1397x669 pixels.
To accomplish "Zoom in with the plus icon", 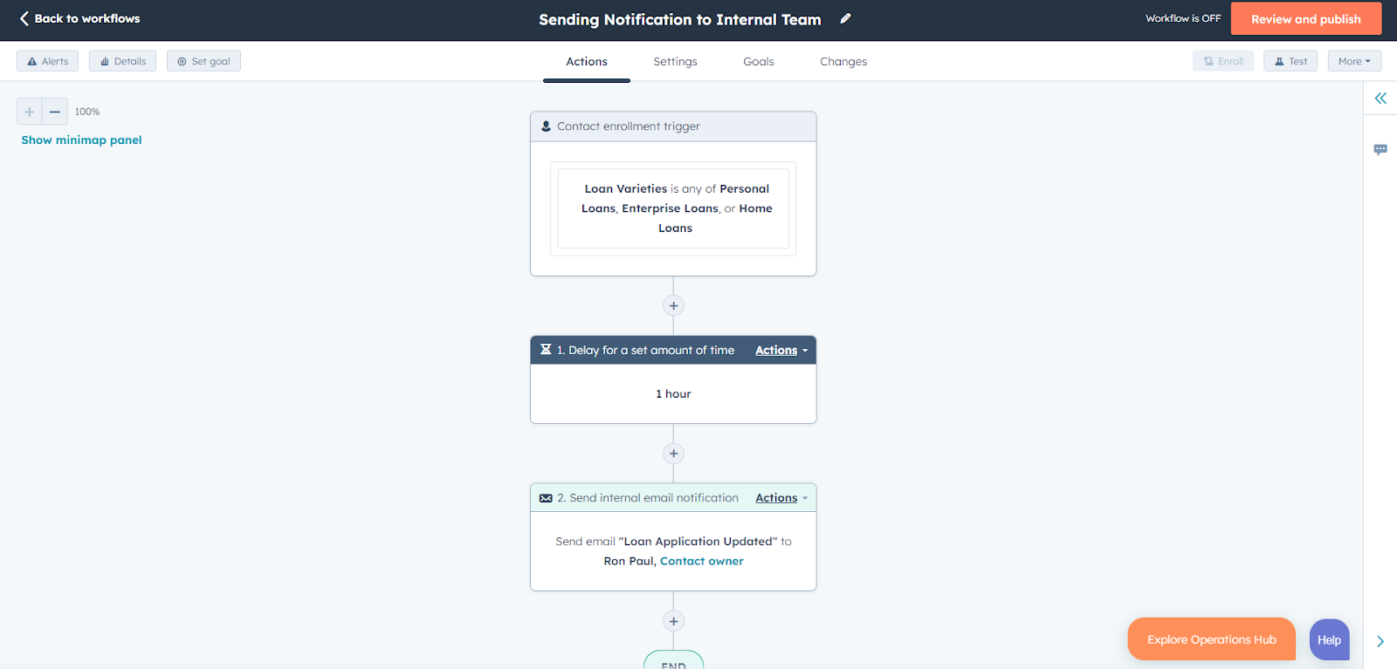I will pyautogui.click(x=30, y=112).
